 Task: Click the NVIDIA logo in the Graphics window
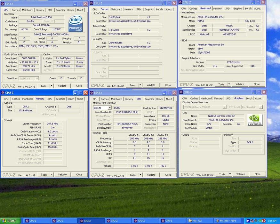click(x=255, y=120)
